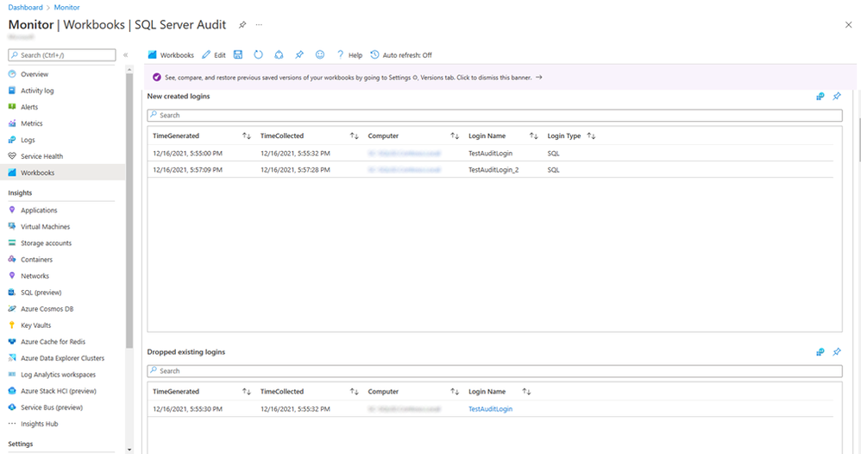Open the Workbooks gallery toolbar button
Image resolution: width=861 pixels, height=454 pixels.
[171, 55]
